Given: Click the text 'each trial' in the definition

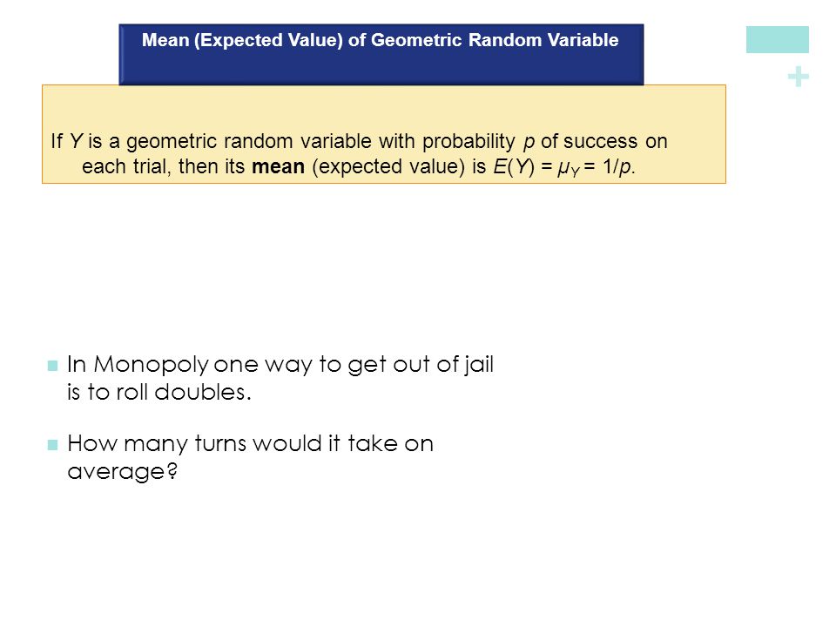Looking at the screenshot, I should [x=125, y=166].
